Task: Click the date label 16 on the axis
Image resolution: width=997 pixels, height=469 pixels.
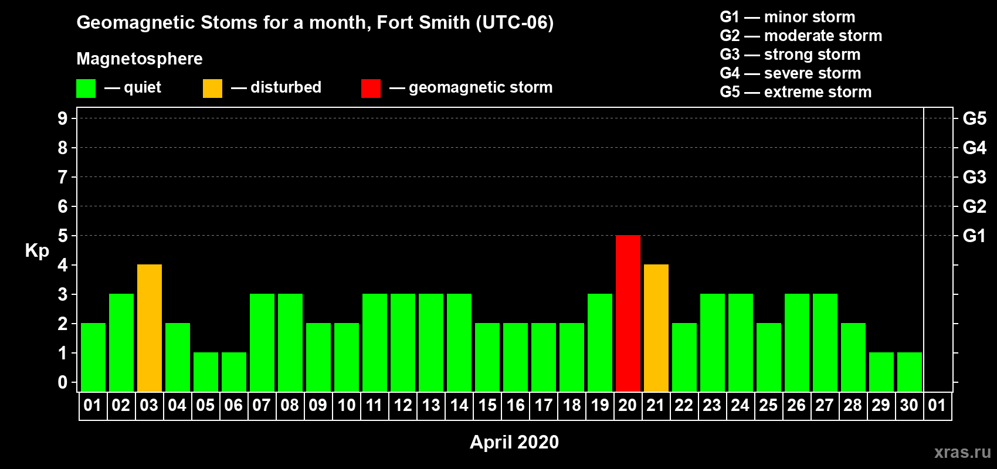Action: pyautogui.click(x=516, y=406)
